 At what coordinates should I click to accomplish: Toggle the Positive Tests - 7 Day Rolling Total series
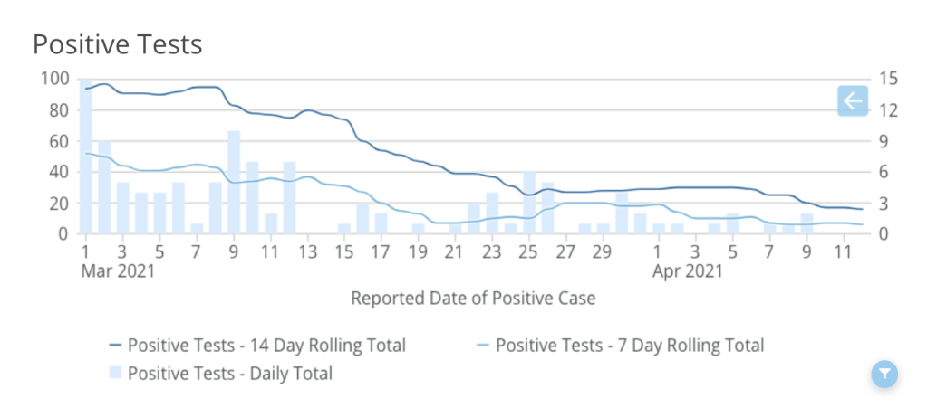click(x=629, y=346)
